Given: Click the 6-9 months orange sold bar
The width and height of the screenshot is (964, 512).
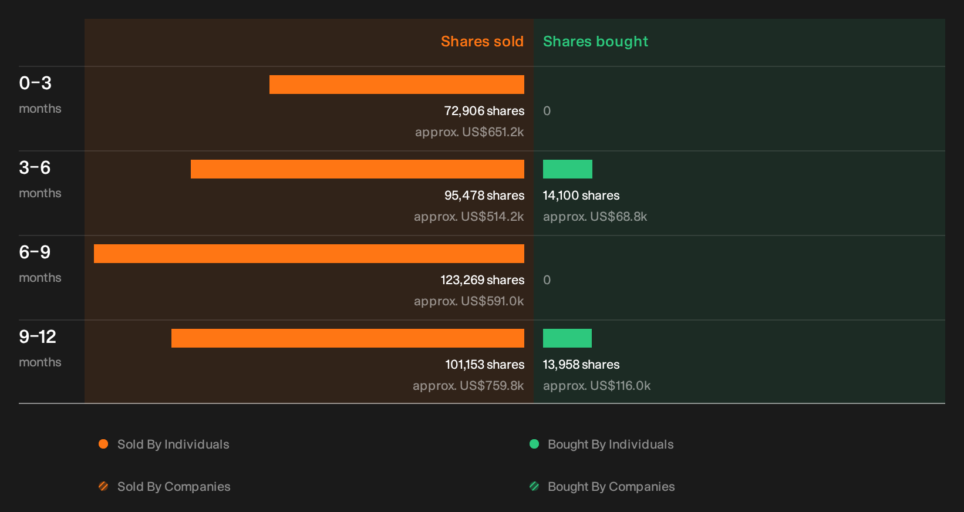Looking at the screenshot, I should click(x=309, y=254).
